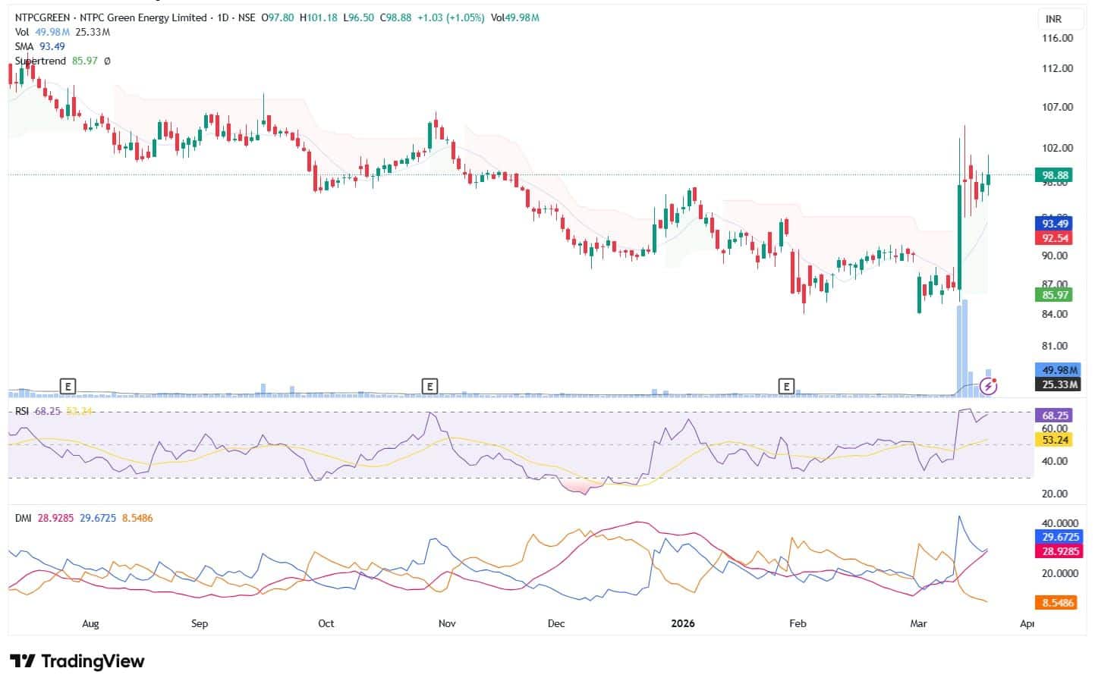Screen dimensions: 1095x687
Task: Click 90.00 on the price scale
Action: tap(1055, 256)
